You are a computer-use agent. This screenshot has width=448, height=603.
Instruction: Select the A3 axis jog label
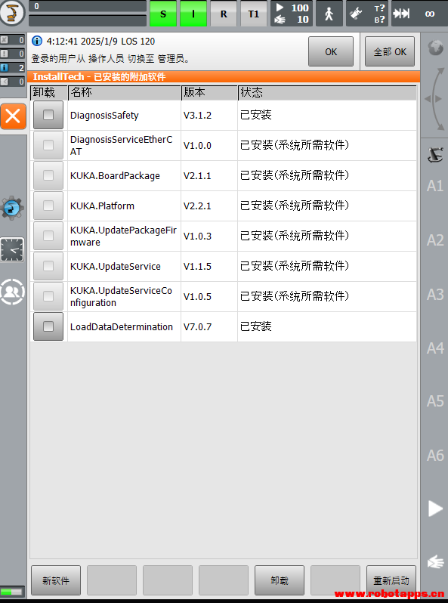(435, 295)
